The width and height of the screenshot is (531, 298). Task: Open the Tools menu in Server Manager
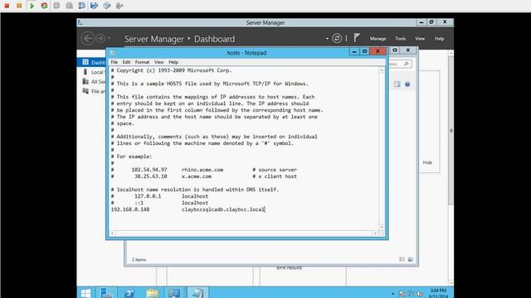tap(400, 39)
